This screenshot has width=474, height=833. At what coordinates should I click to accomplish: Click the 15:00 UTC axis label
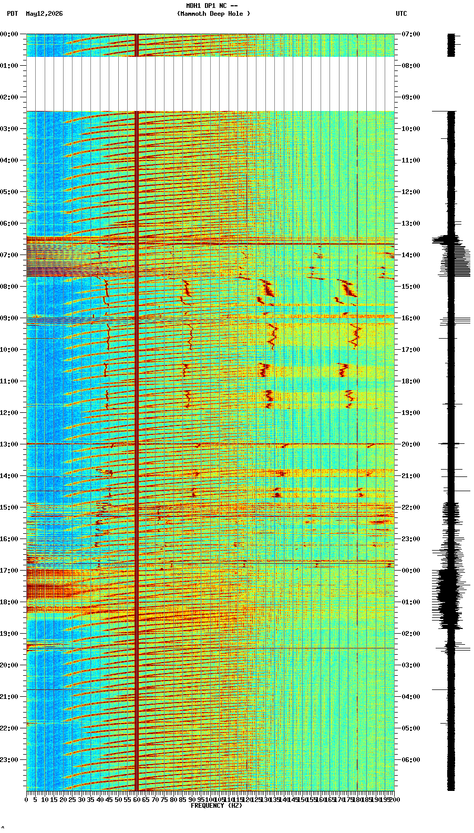pyautogui.click(x=411, y=286)
